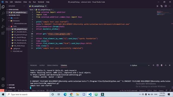Open the Search view in activity bar
173x97 pixels.
3,13
